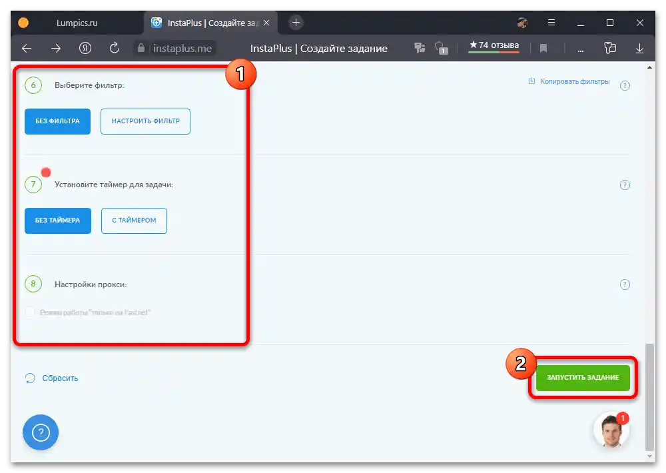Select the БЕЗ ФИЛЬТРА option
The width and height of the screenshot is (666, 473).
(x=57, y=121)
